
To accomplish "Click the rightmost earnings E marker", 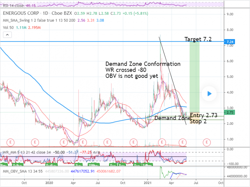I will point(206,142).
